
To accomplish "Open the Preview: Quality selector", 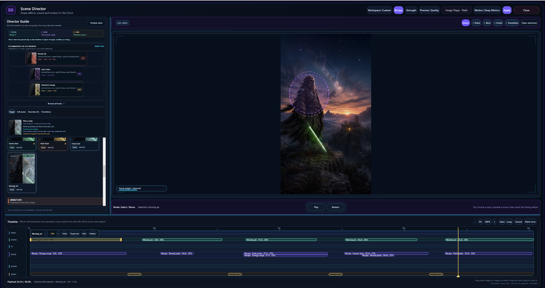I will (x=429, y=10).
